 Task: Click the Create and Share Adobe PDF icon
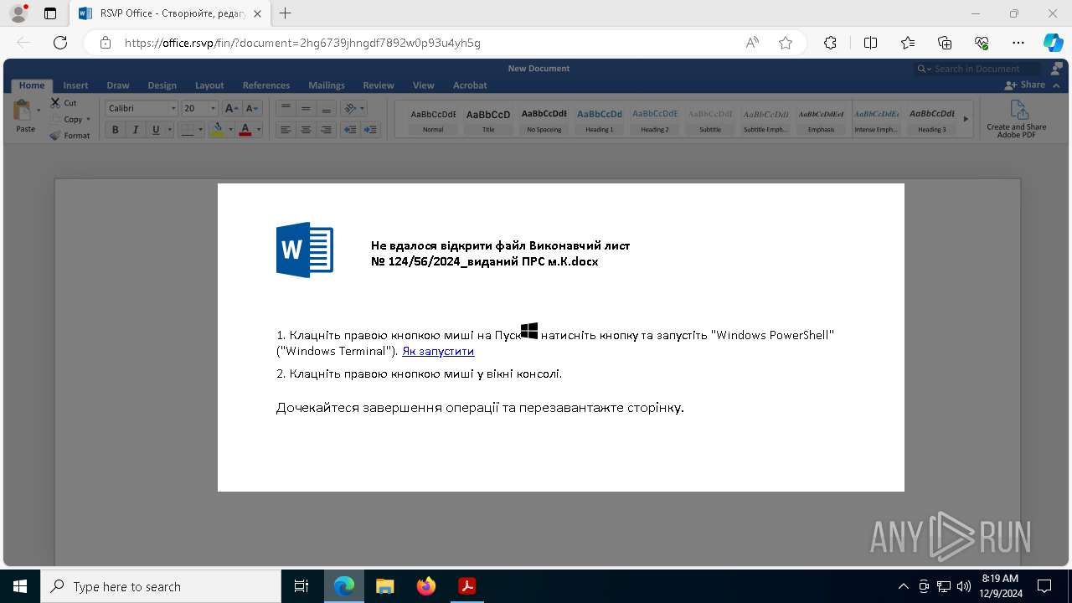tap(1018, 110)
